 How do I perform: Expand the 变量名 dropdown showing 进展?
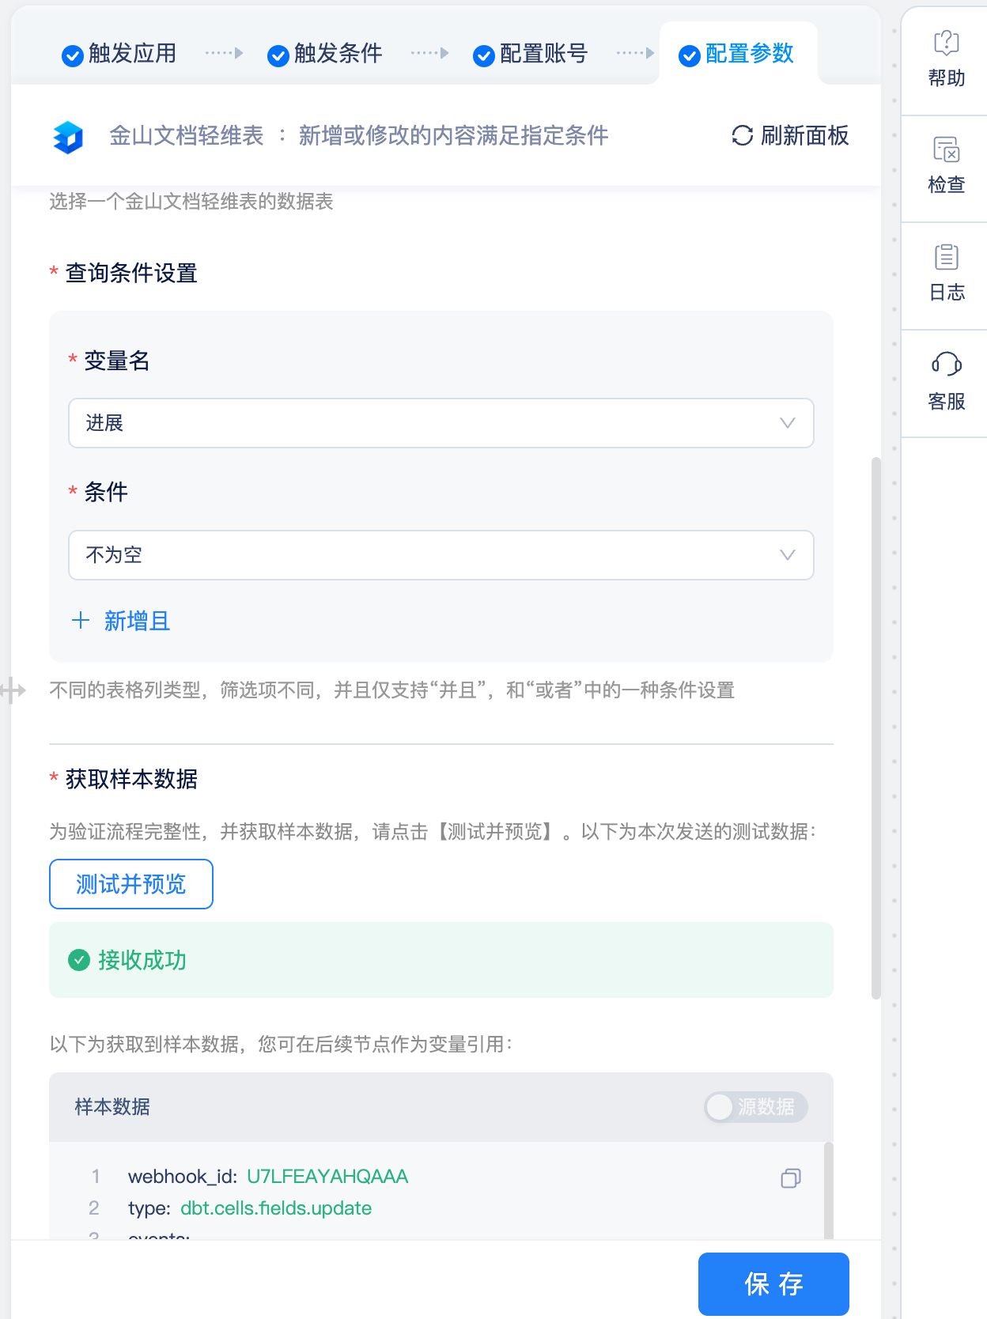[441, 423]
